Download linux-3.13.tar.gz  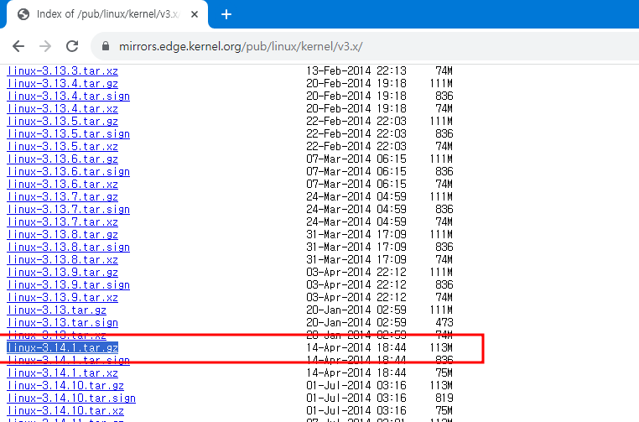(57, 311)
